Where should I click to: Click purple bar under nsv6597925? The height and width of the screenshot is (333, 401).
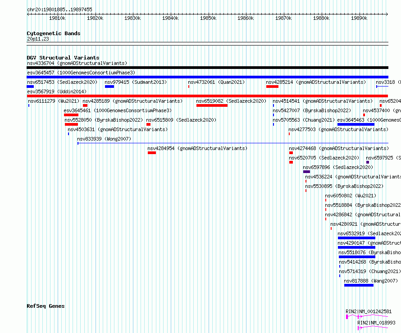coord(368,162)
